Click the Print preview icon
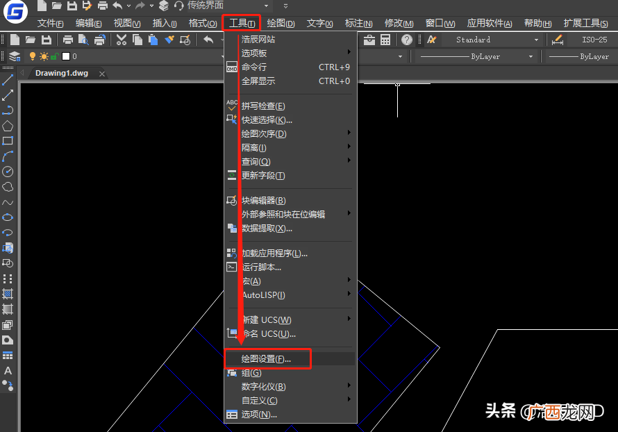The width and height of the screenshot is (618, 432). pyautogui.click(x=83, y=40)
